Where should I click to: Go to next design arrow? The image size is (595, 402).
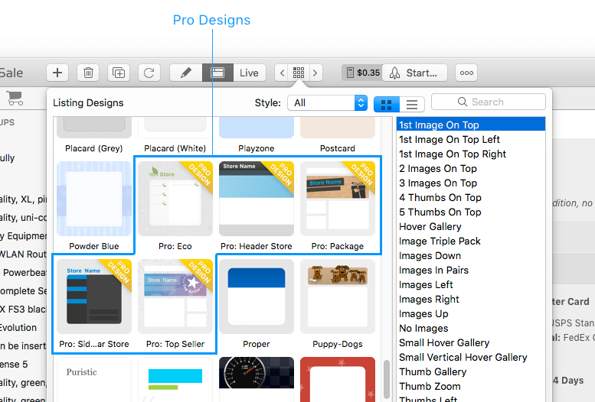315,73
